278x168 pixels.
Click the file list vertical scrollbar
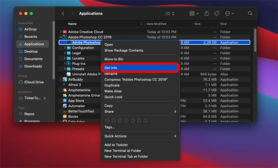tap(255, 40)
